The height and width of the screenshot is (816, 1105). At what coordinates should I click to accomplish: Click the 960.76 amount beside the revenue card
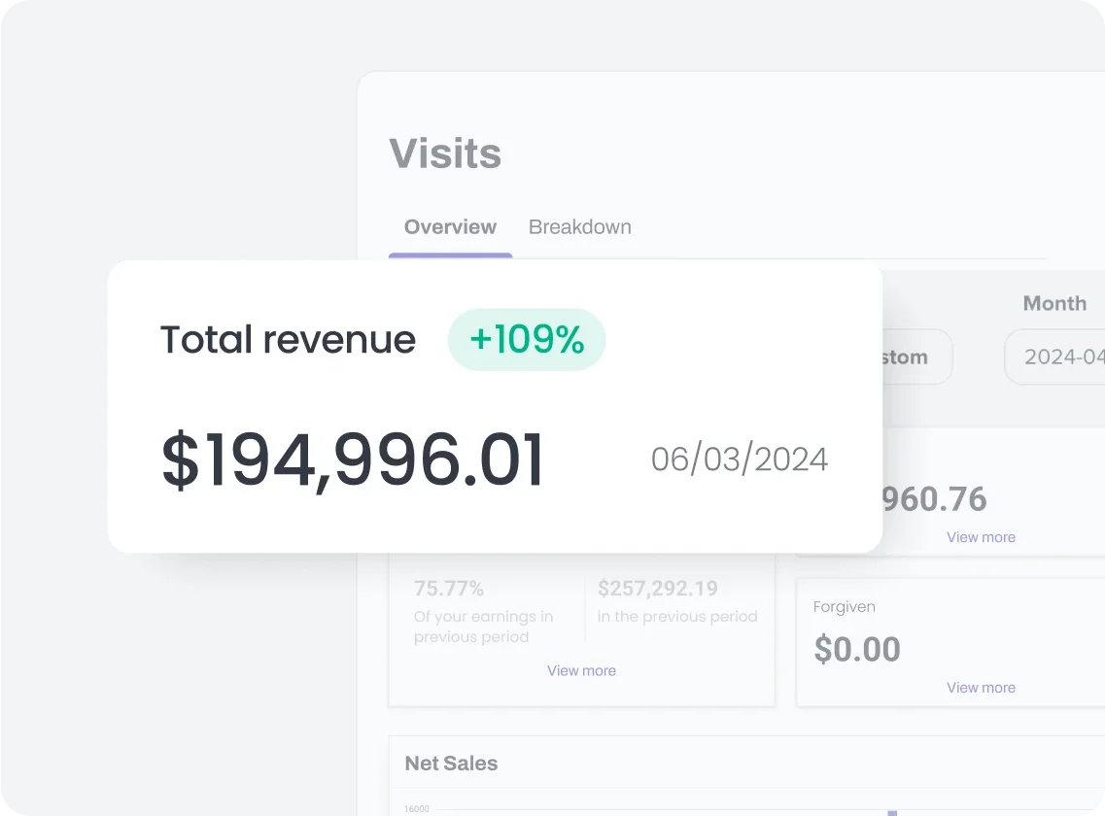[x=935, y=499]
